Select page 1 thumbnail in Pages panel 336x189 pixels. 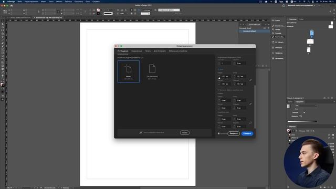click(312, 33)
